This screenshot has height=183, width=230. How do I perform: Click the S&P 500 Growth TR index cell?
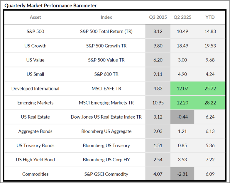tap(106, 46)
